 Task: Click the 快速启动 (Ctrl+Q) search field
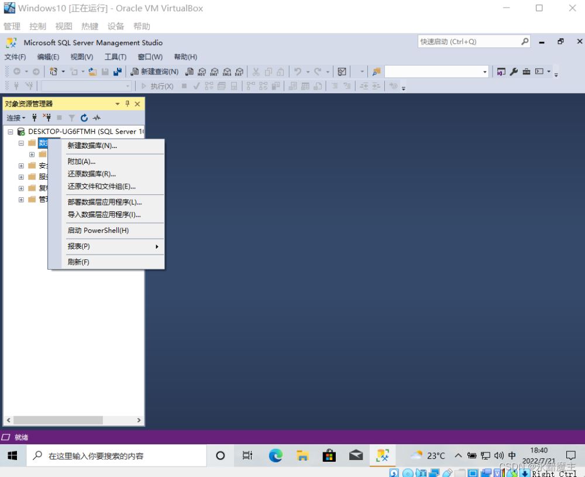pos(474,42)
